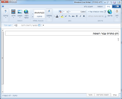The height and width of the screenshot is (99, 122).
Task: Switch to the חשבון בלוג tab
Action: click(x=88, y=7)
